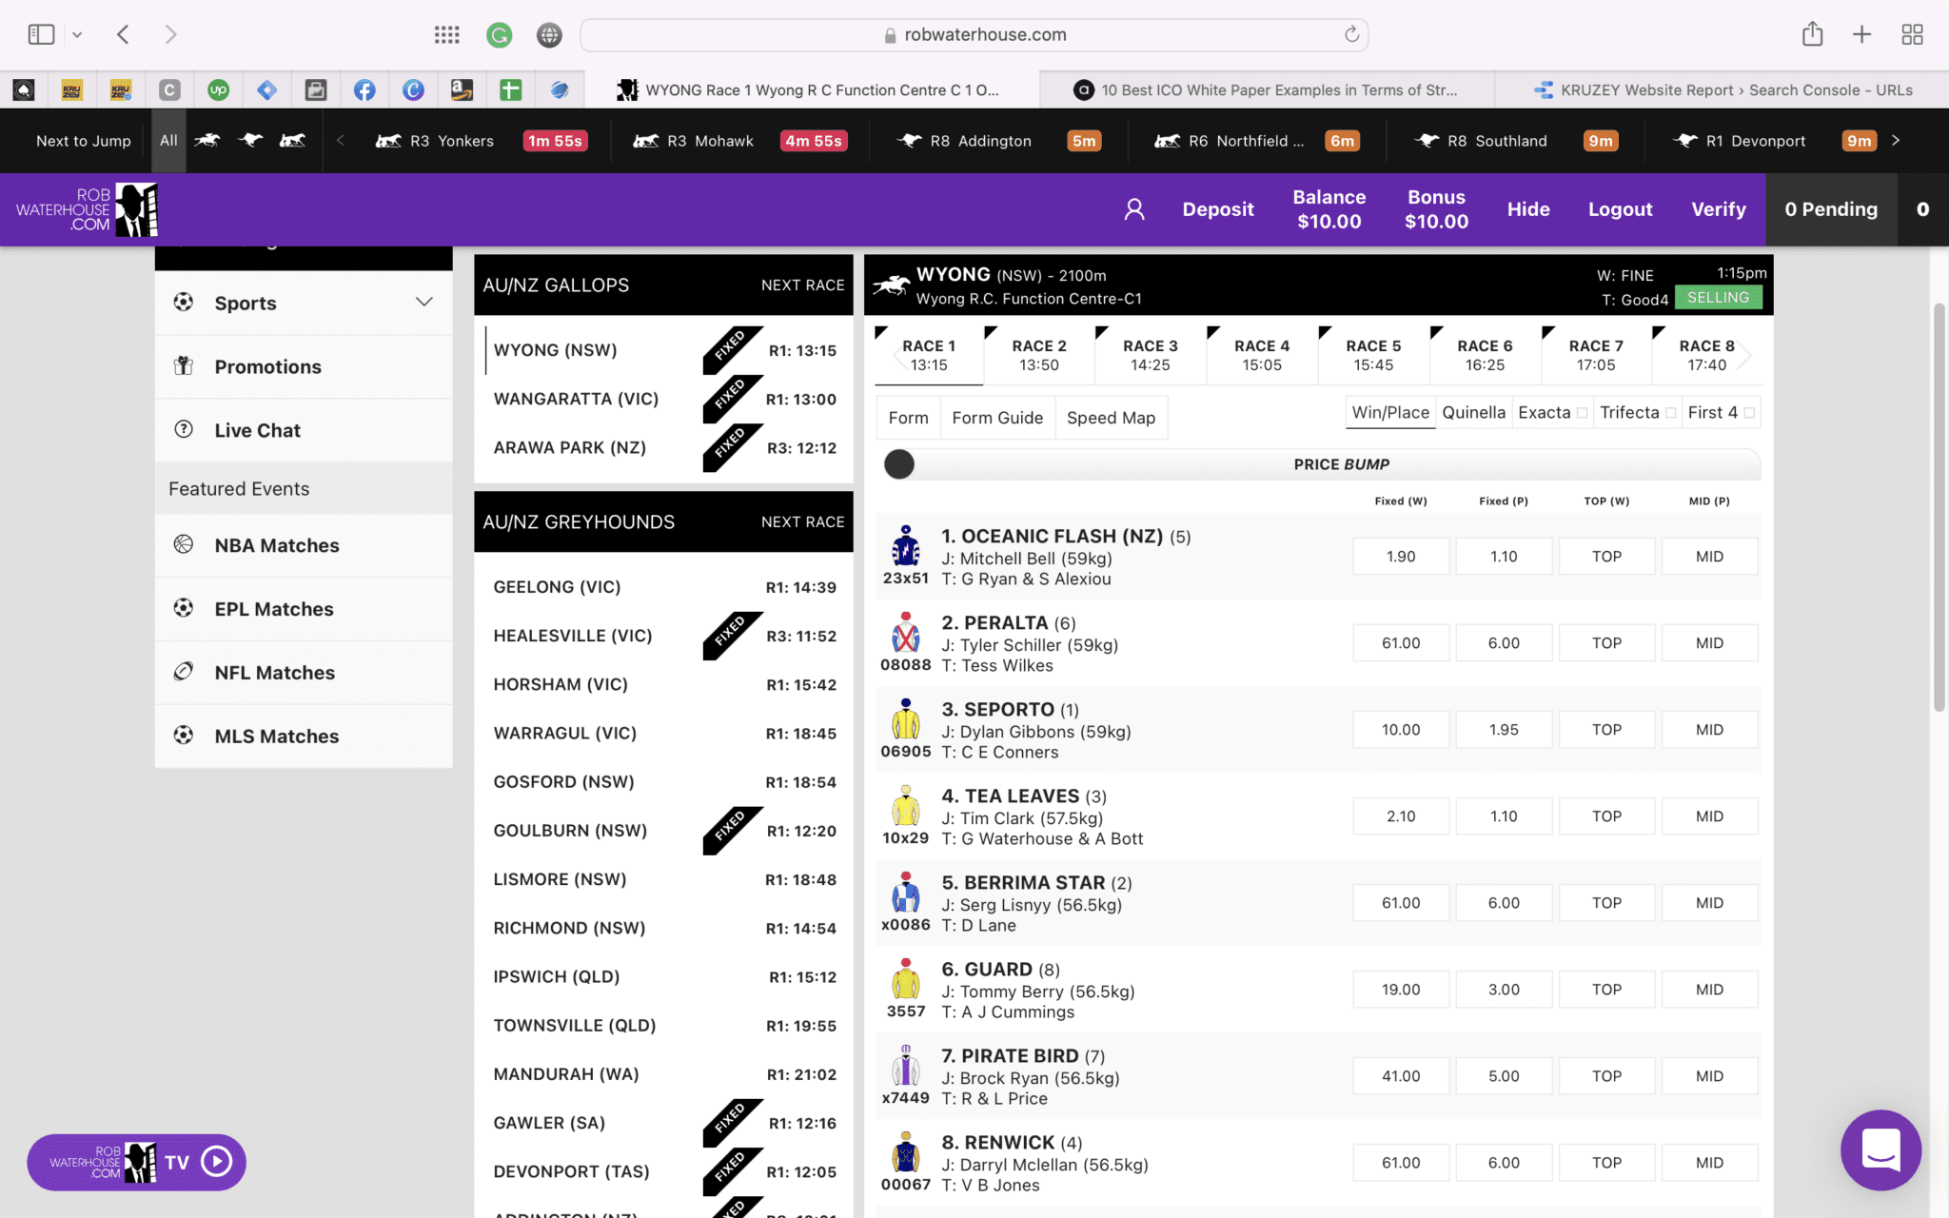Tick the Trifecta checkbox

pyautogui.click(x=1670, y=413)
